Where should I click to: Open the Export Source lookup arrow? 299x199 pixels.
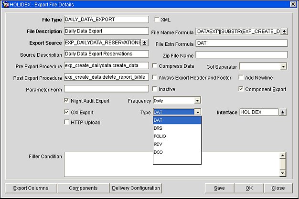click(x=145, y=43)
